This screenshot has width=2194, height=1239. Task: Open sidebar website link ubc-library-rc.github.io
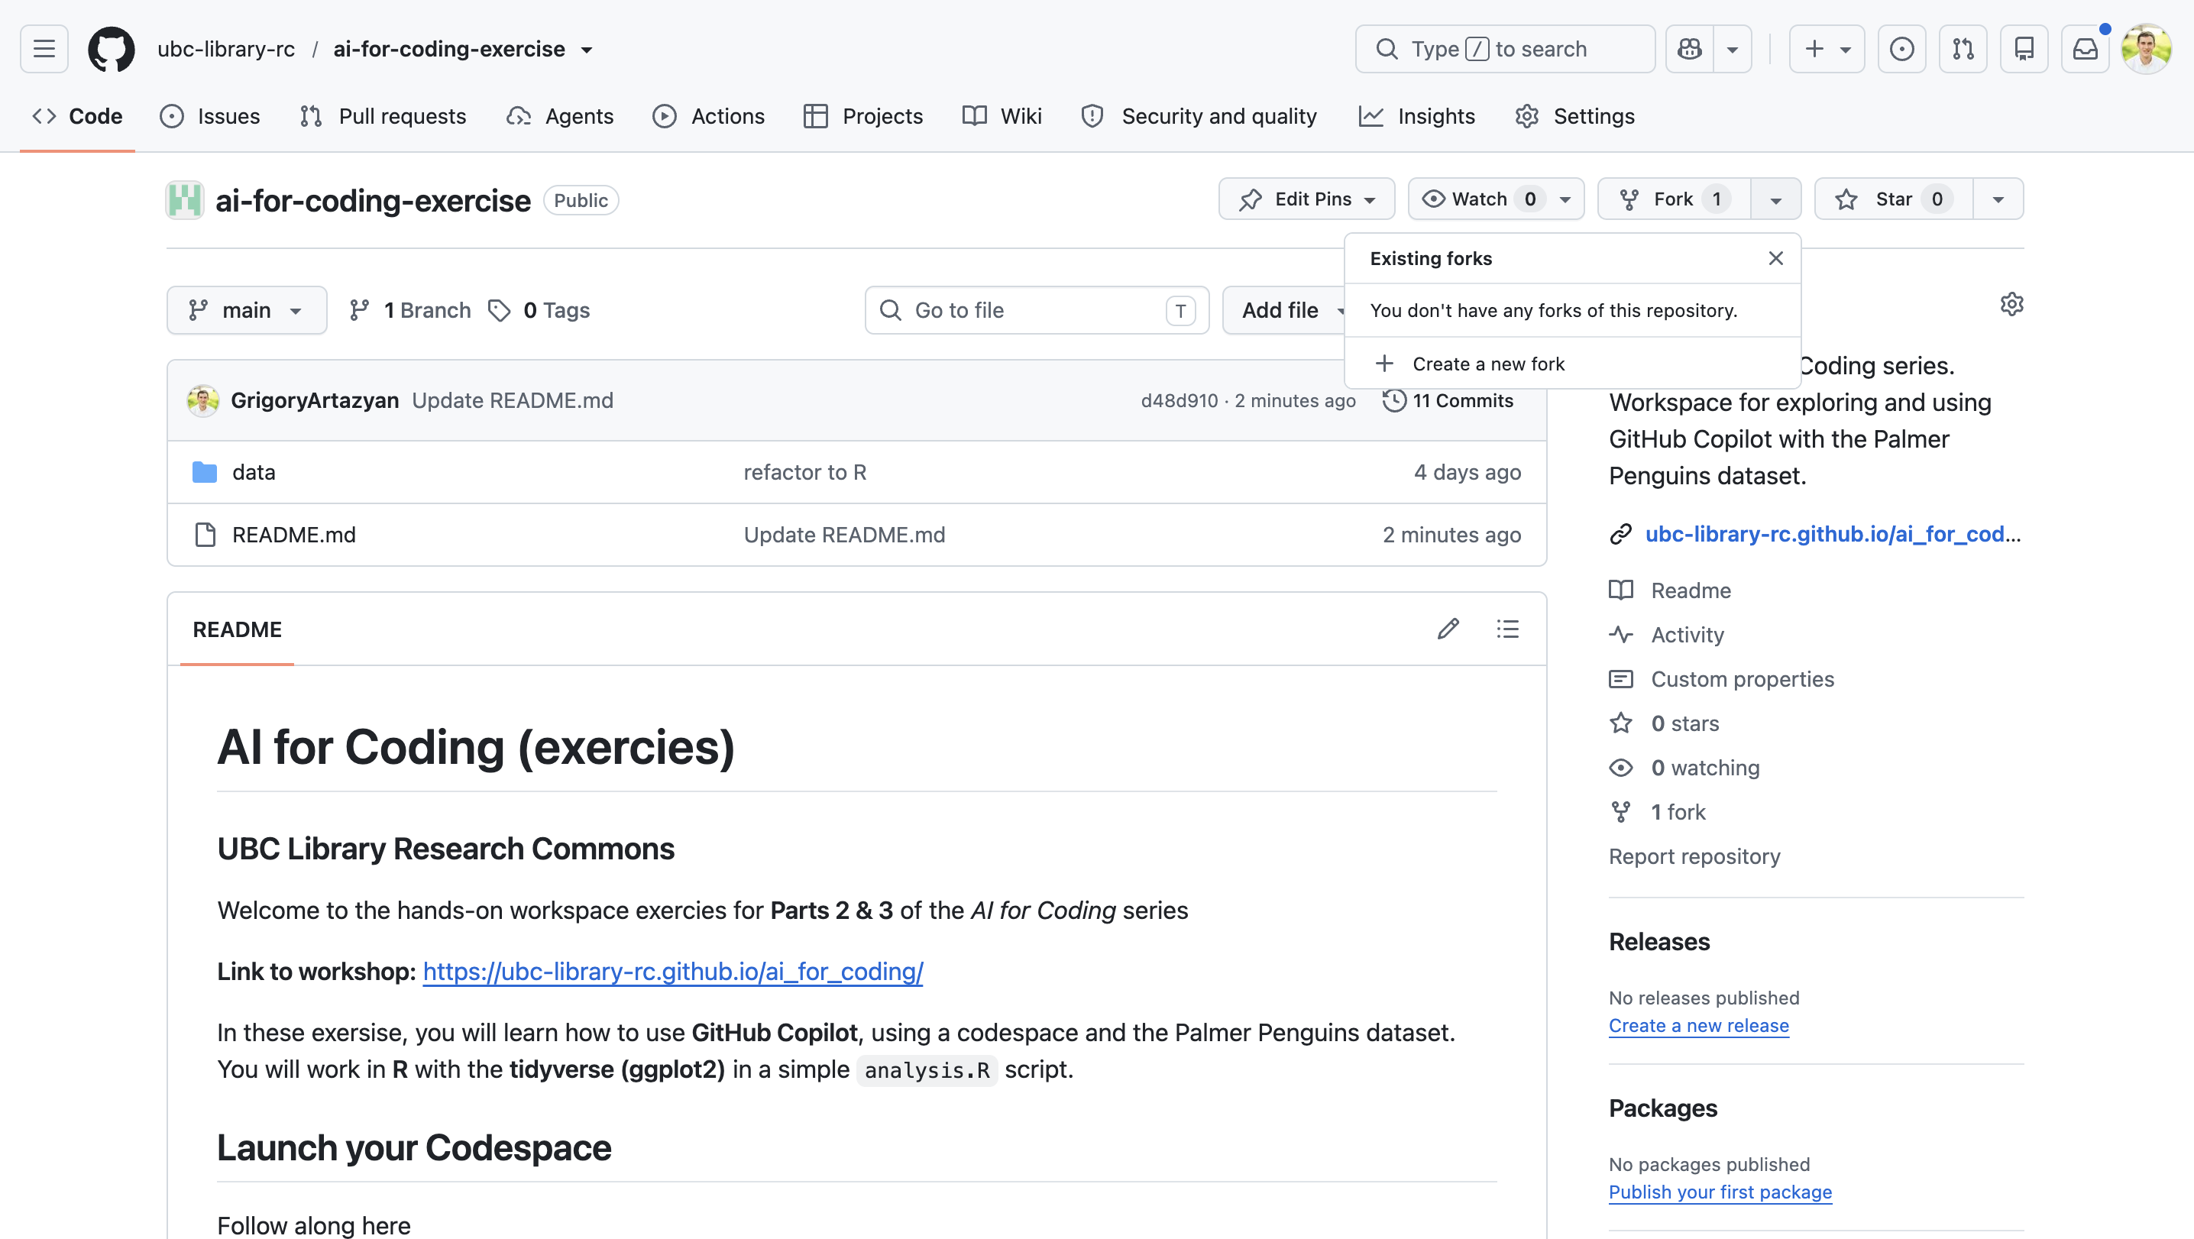click(1832, 533)
